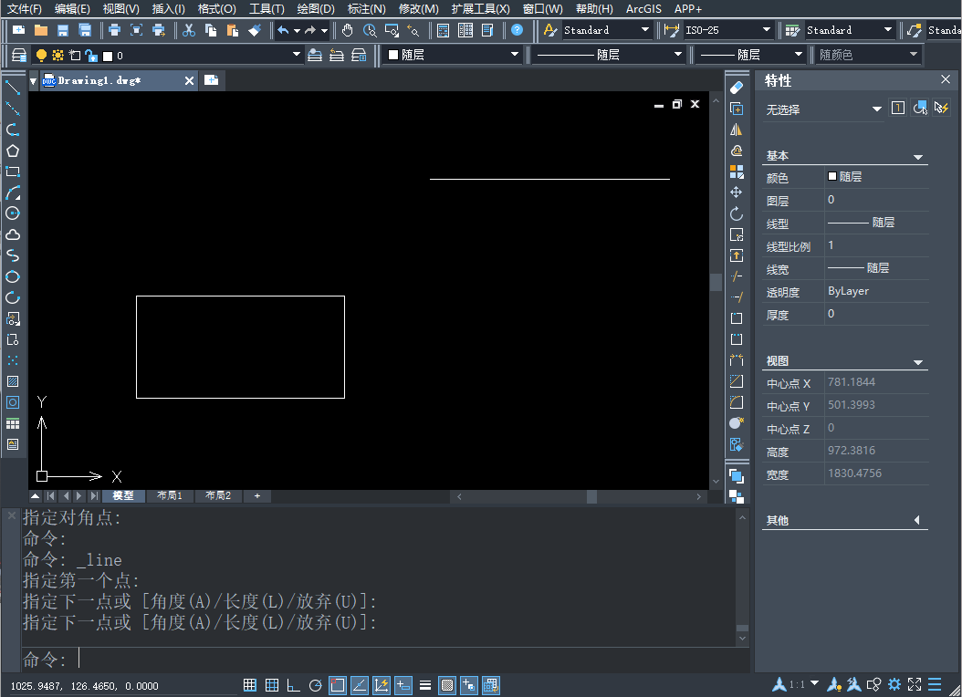The height and width of the screenshot is (697, 962).
Task: Click the Erase tool in modify toolbar
Action: click(737, 88)
